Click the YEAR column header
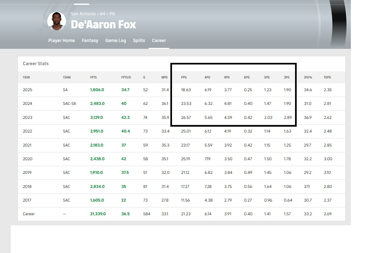This screenshot has height=253, width=376. pyautogui.click(x=26, y=77)
